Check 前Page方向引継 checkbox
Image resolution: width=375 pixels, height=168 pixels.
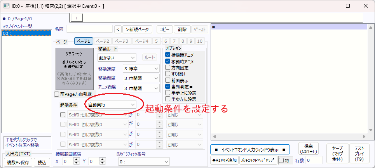click(x=56, y=94)
